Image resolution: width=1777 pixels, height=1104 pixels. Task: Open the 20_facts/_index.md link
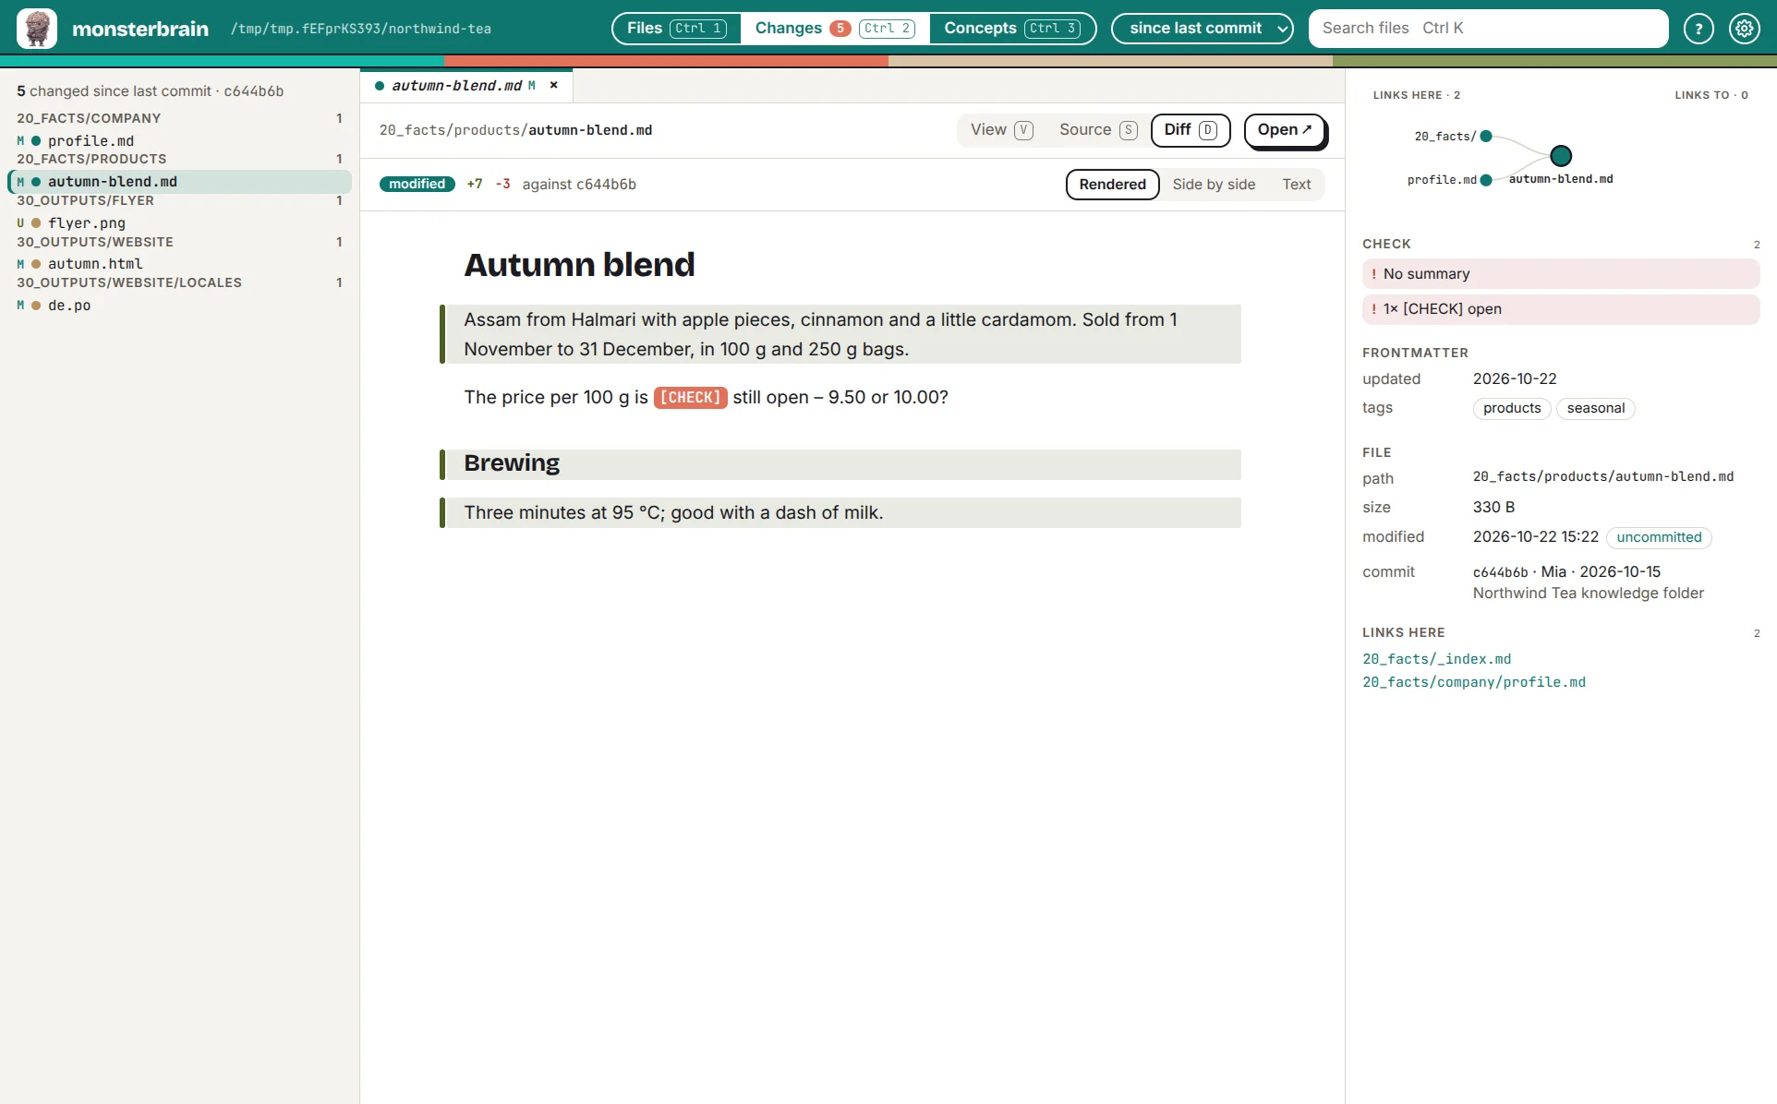point(1437,659)
